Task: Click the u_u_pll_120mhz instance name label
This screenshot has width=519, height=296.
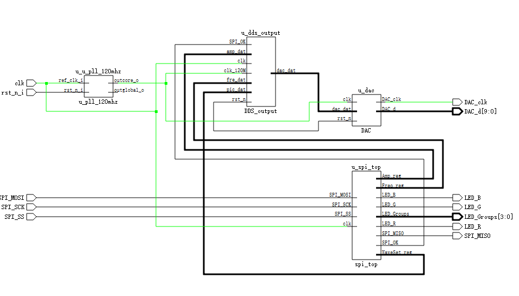Action: click(x=98, y=72)
